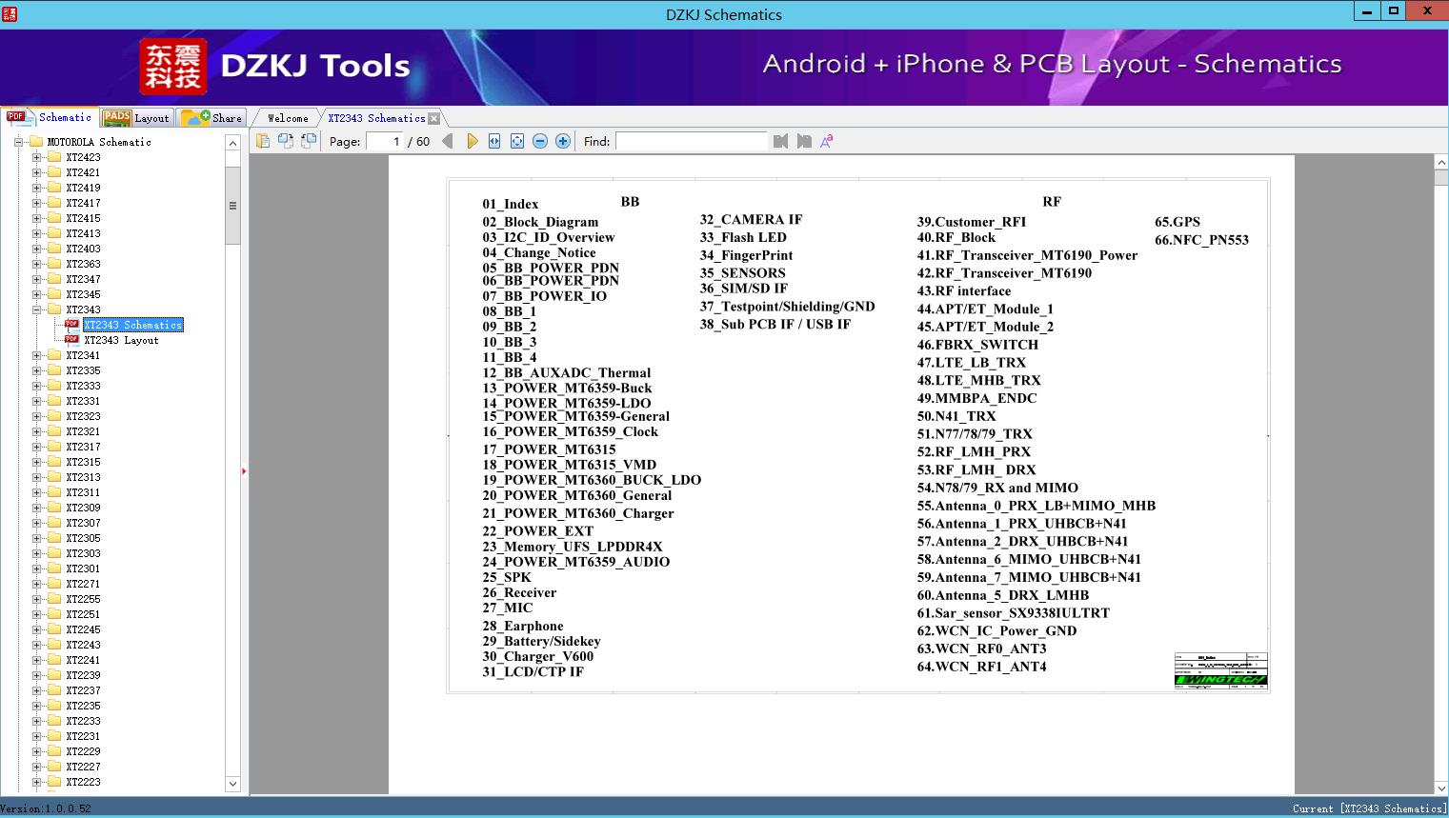Click the DZKJ red logo icon
Screen dimensions: 1449x818
coord(172,67)
